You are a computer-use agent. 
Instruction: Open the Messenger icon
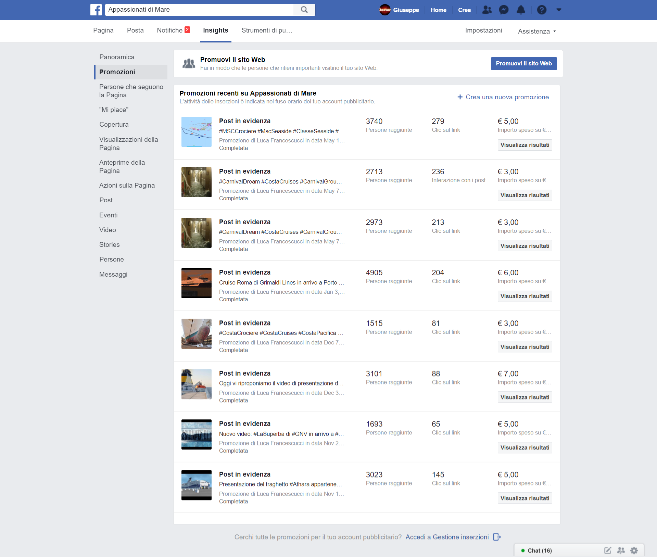pyautogui.click(x=504, y=10)
